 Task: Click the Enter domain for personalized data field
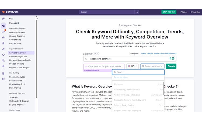tap(104, 66)
